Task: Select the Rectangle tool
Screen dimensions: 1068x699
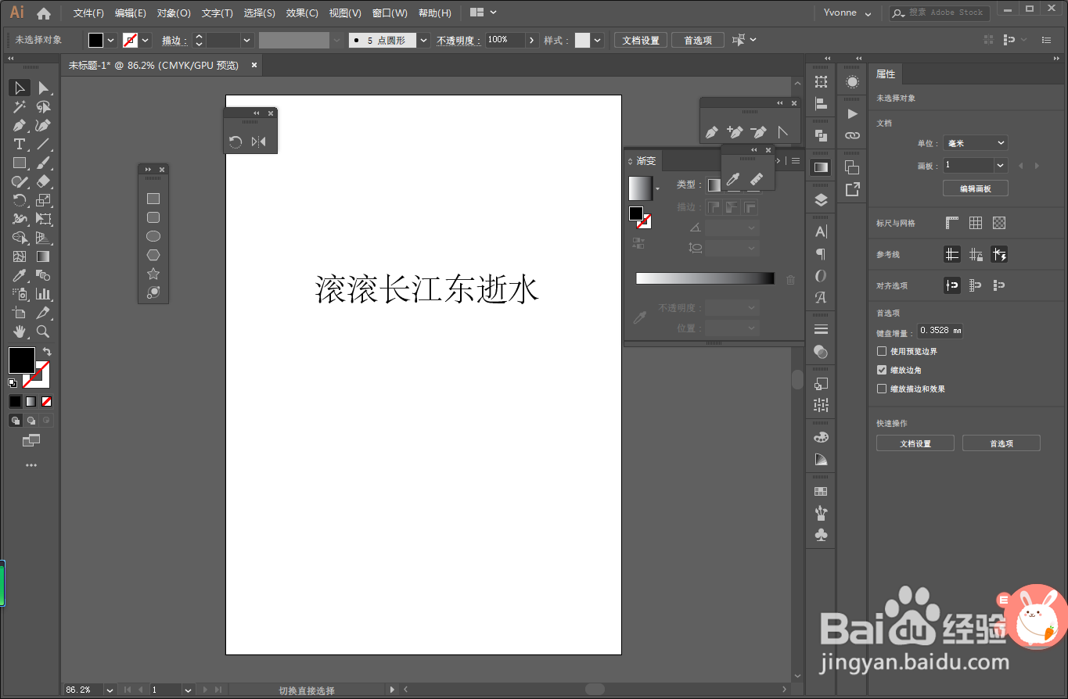Action: (x=19, y=163)
